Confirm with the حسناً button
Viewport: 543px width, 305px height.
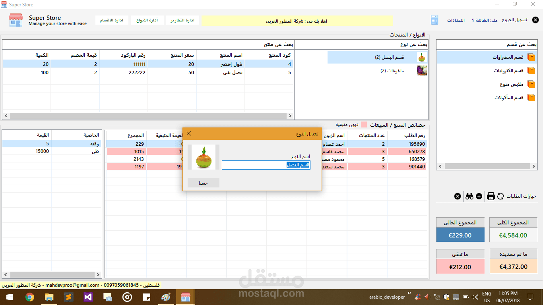coord(204,183)
